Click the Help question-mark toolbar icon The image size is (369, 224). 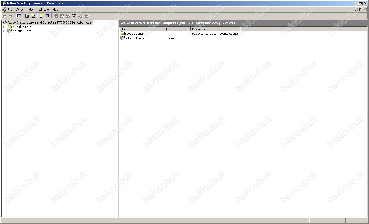[x=41, y=16]
